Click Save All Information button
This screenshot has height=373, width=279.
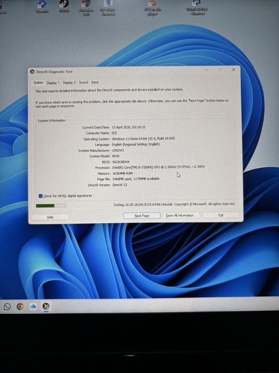tap(181, 215)
